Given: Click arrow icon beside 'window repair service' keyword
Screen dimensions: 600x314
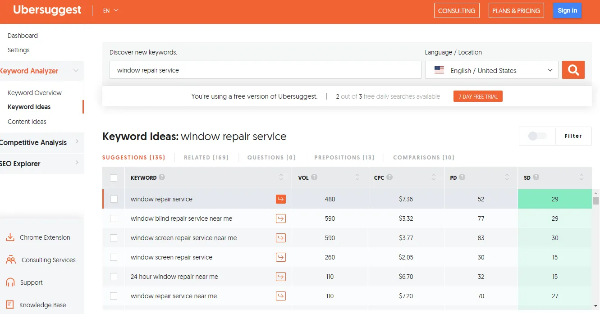Looking at the screenshot, I should (x=281, y=199).
